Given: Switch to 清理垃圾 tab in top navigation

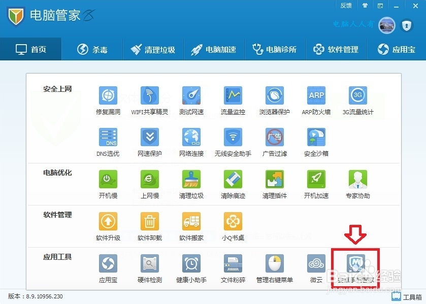Looking at the screenshot, I should pyautogui.click(x=153, y=49).
